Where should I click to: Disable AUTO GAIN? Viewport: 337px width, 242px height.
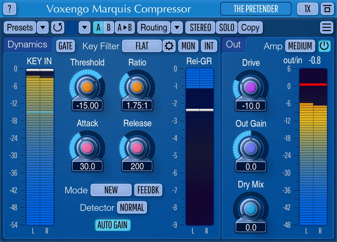pos(112,225)
